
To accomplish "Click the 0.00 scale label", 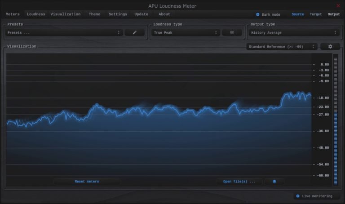I will 324,64.
